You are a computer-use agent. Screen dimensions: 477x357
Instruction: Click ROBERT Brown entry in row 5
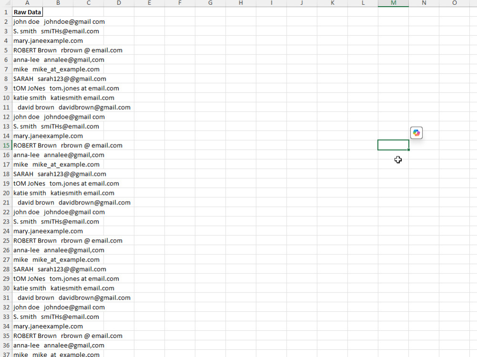(68, 51)
